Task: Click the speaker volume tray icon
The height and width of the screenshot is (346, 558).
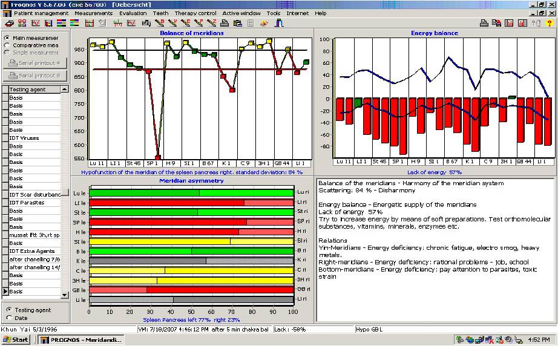Action: [508, 339]
